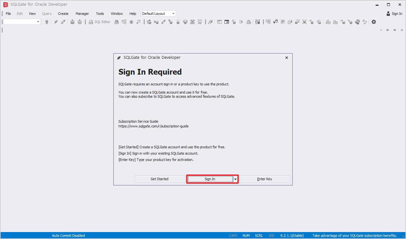Click the CAPS indicator in status bar
The height and width of the screenshot is (239, 406).
[x=233, y=236]
